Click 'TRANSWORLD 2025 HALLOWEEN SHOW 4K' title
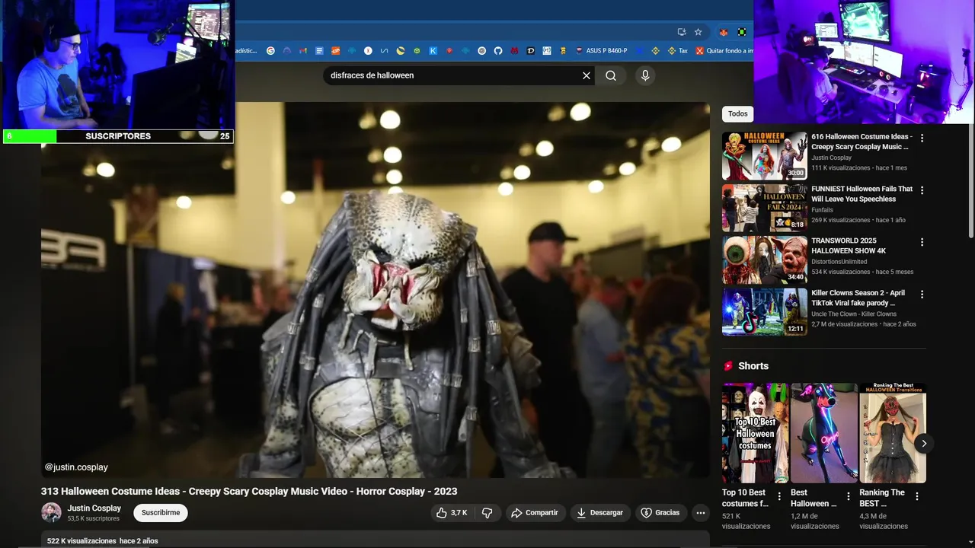The image size is (975, 548). 849,246
